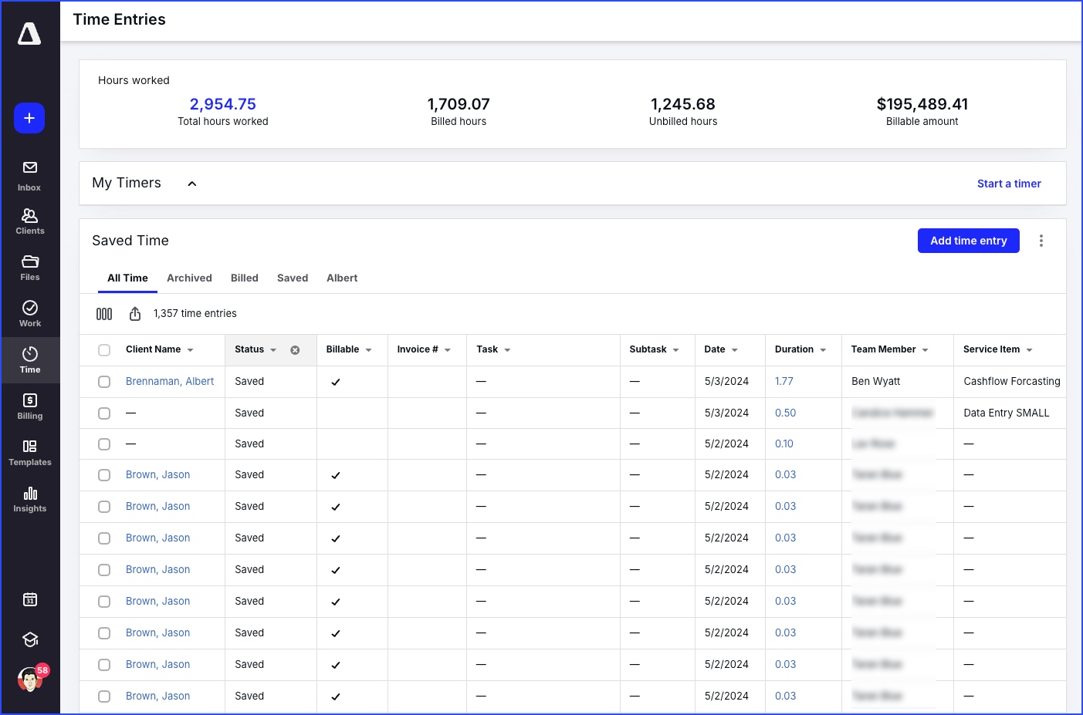Screen dimensions: 1083x715
Task: Switch to the Albert tab
Action: coord(342,278)
